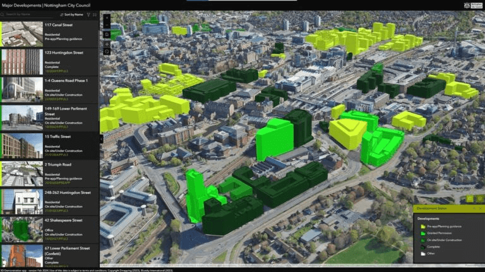Select the 117 Canal Street list item
The width and height of the screenshot is (485, 272).
point(49,33)
